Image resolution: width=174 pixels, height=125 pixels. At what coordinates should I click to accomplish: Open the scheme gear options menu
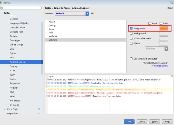tap(93, 13)
